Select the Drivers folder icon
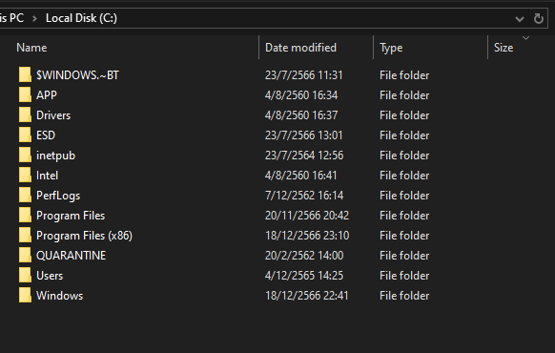This screenshot has height=353, width=555. coord(25,115)
